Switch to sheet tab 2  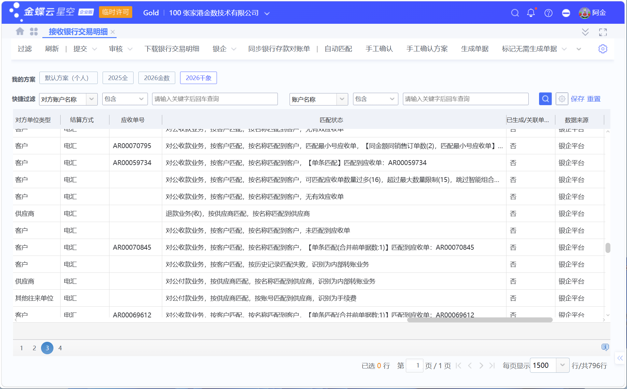(34, 348)
